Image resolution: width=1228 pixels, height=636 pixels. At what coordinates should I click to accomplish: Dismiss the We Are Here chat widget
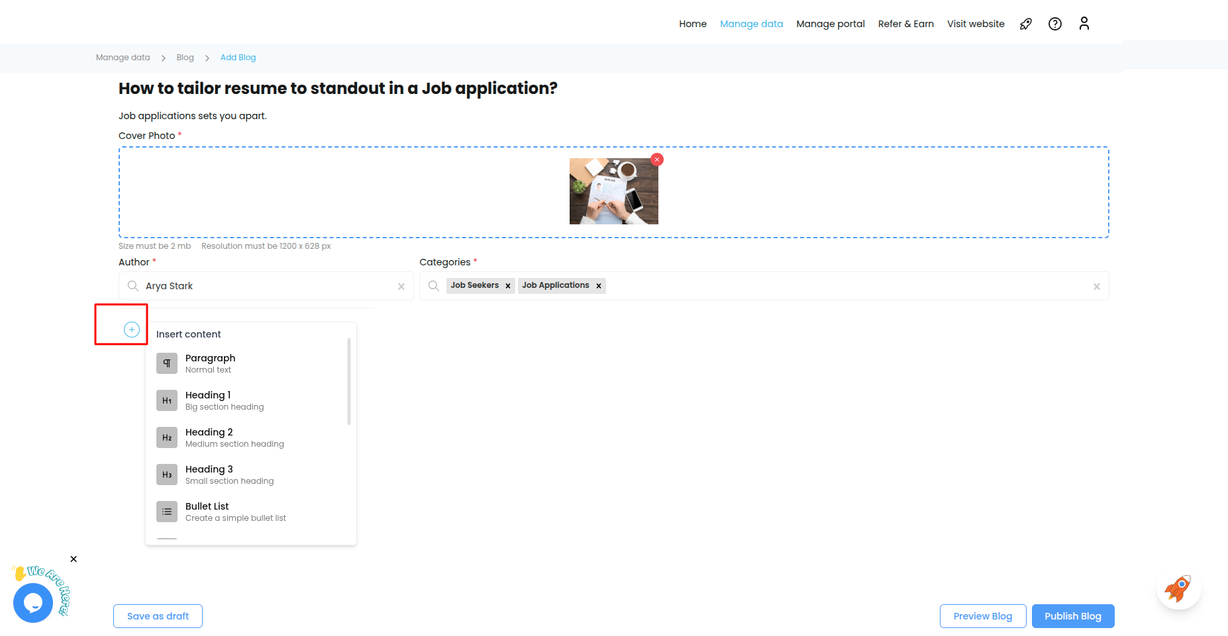click(74, 559)
